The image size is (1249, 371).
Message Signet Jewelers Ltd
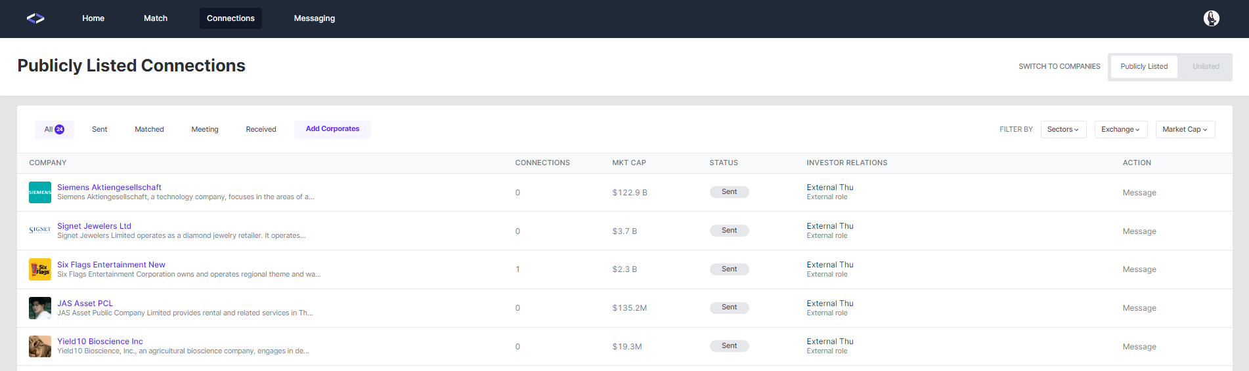pyautogui.click(x=1139, y=231)
